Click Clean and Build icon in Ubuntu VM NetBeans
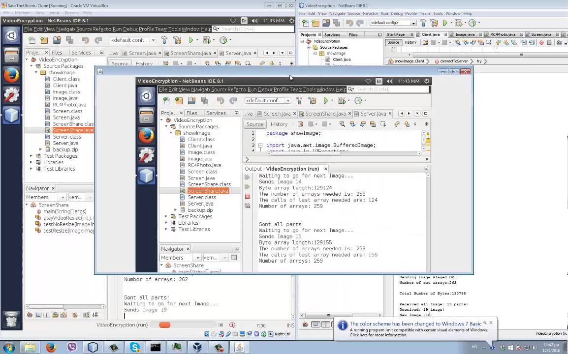The height and width of the screenshot is (354, 568). click(x=177, y=40)
